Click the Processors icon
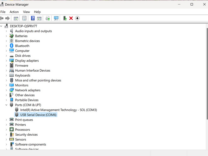 pyautogui.click(x=12, y=129)
